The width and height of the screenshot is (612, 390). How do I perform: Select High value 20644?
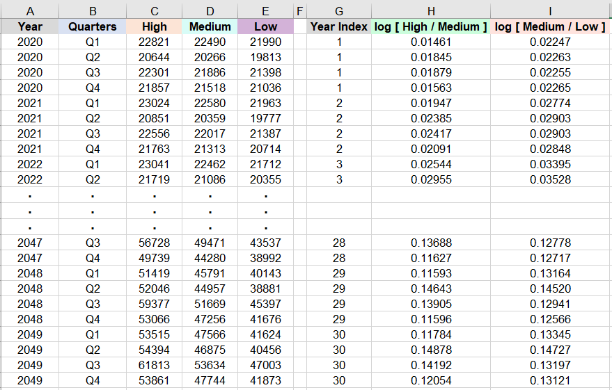(154, 57)
